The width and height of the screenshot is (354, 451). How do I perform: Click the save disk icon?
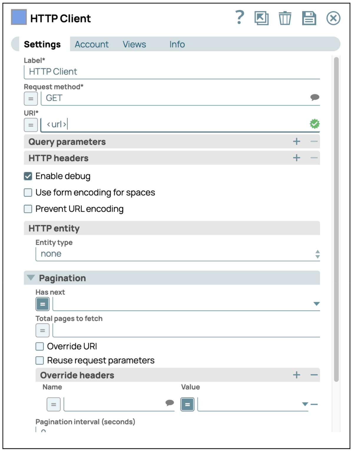coord(309,18)
